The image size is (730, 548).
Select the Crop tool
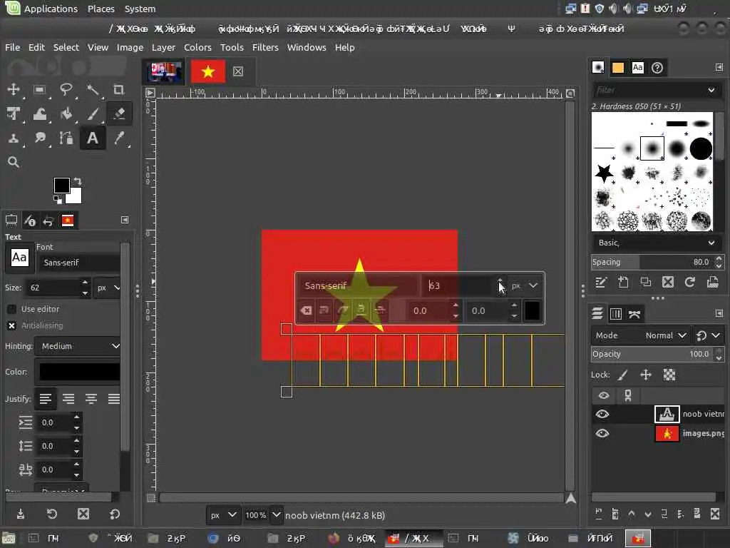(x=119, y=89)
